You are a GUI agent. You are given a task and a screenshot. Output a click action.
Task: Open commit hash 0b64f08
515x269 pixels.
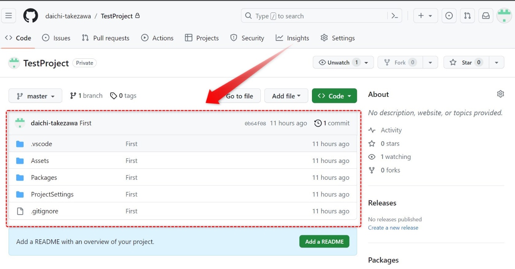tap(255, 123)
